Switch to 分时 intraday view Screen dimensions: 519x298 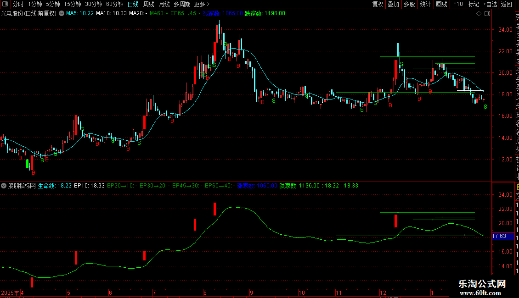pyautogui.click(x=18, y=4)
